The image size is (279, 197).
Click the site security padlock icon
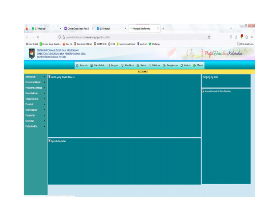point(64,37)
